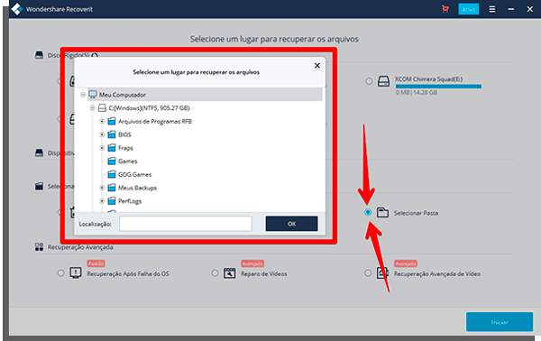The image size is (541, 341).
Task: Click the Games folder icon
Action: (112, 161)
